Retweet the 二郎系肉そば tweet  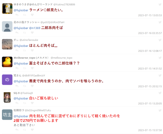24,33
